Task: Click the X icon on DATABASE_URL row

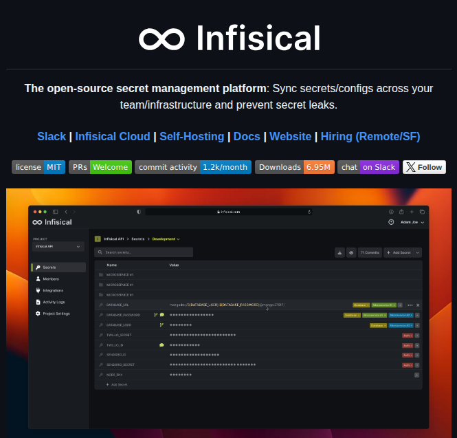Action: coord(418,305)
